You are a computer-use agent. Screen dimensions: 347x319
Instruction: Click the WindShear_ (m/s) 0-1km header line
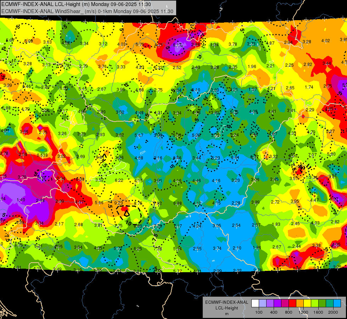click(87, 11)
